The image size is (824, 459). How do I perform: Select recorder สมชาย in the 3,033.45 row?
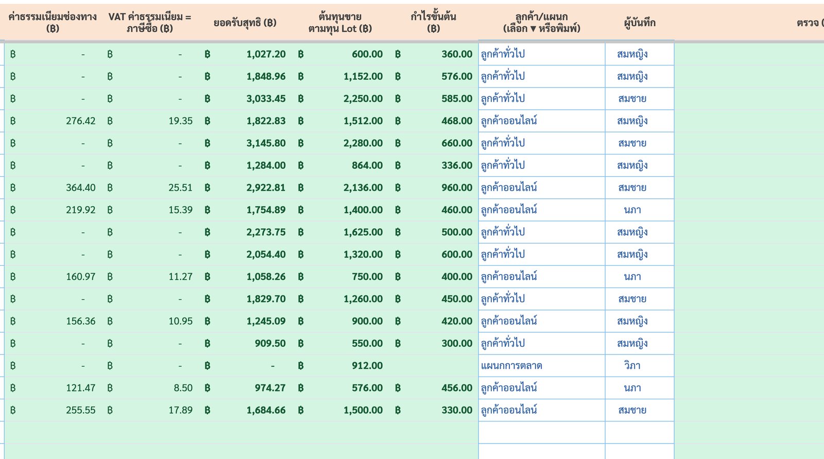click(640, 98)
